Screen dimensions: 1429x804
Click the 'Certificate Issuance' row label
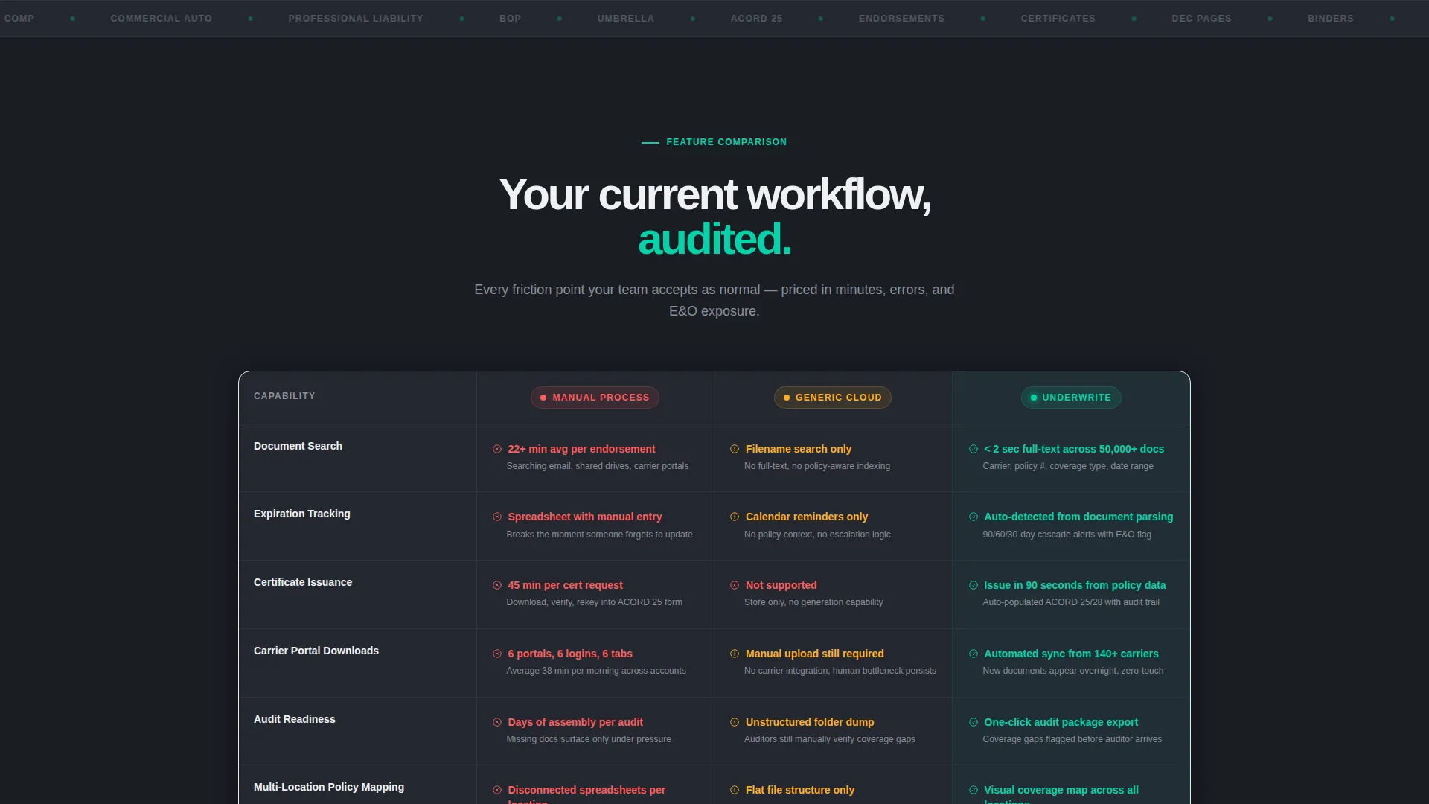click(x=303, y=582)
